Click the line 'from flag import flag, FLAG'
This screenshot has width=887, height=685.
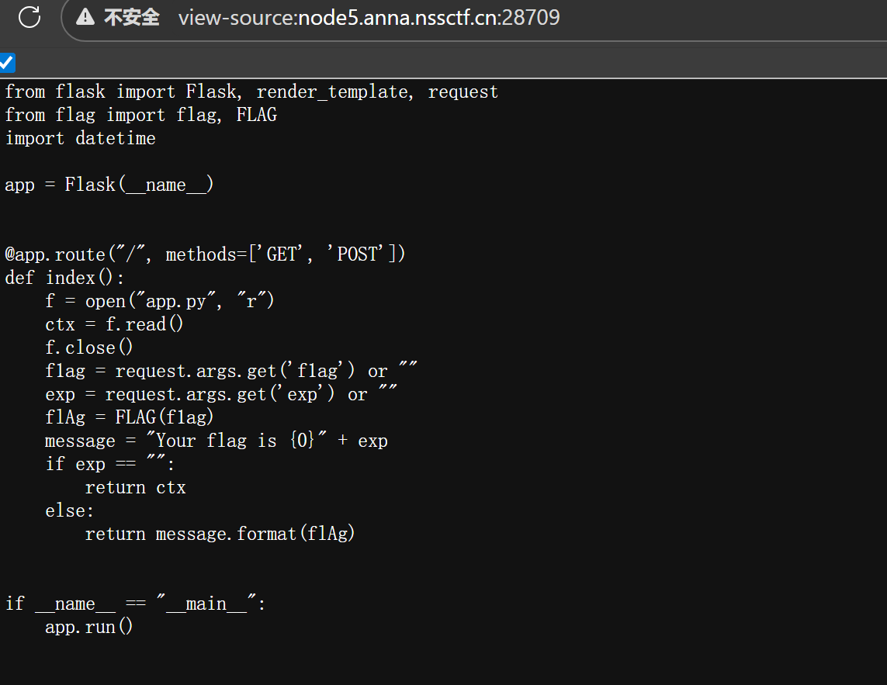click(141, 115)
